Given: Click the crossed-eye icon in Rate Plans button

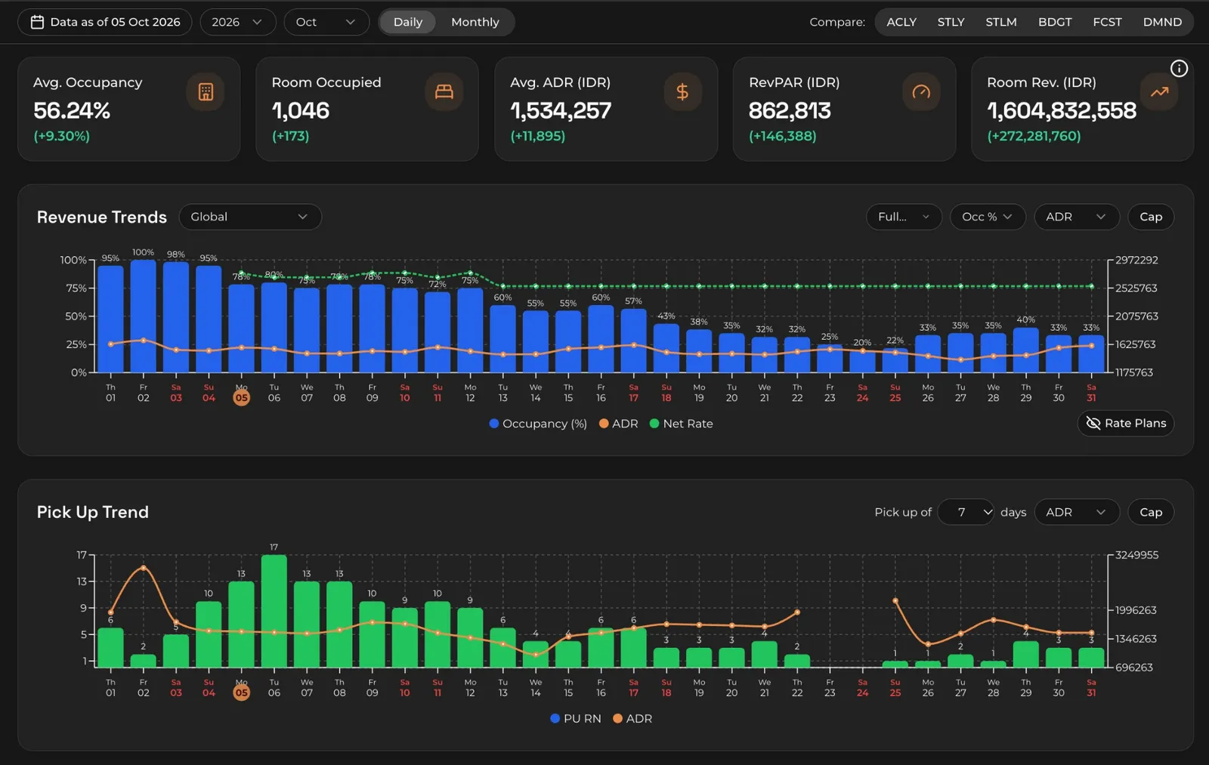Looking at the screenshot, I should [x=1093, y=423].
